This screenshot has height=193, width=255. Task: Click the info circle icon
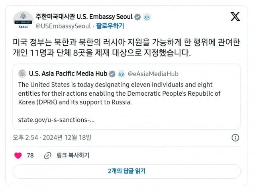[235, 138]
